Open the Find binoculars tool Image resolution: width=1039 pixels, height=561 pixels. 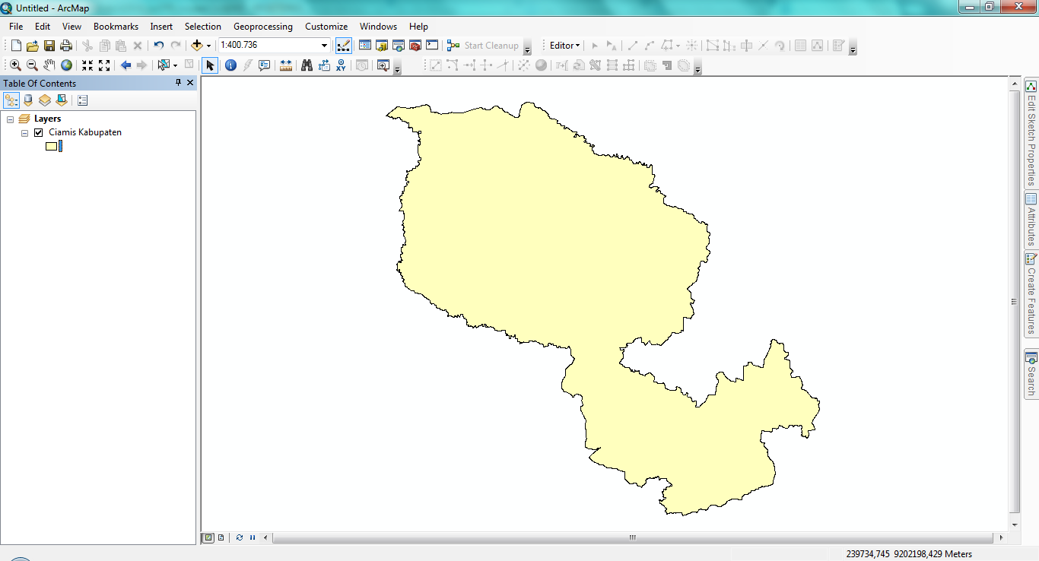click(307, 65)
